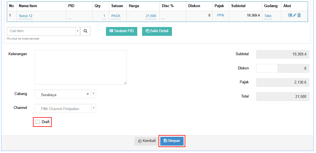Expand the Cabang dropdown arrow
The height and width of the screenshot is (153, 316).
click(93, 94)
